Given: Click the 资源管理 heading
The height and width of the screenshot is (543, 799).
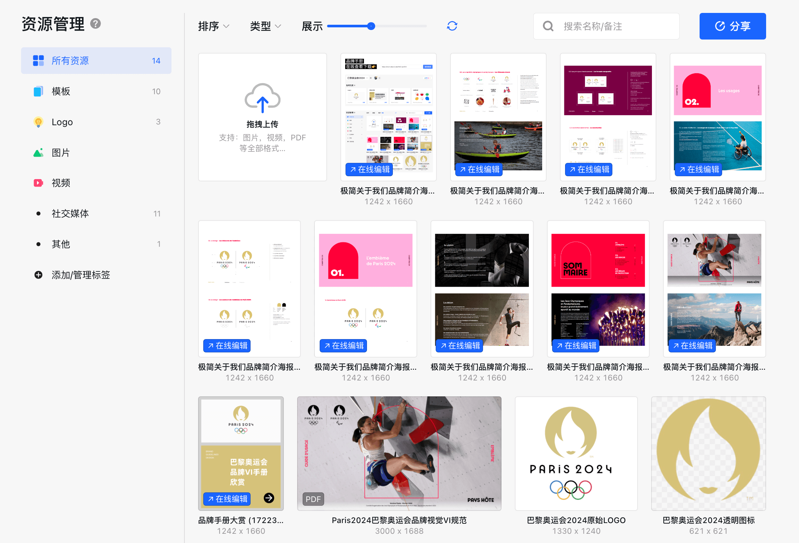Looking at the screenshot, I should (x=53, y=24).
